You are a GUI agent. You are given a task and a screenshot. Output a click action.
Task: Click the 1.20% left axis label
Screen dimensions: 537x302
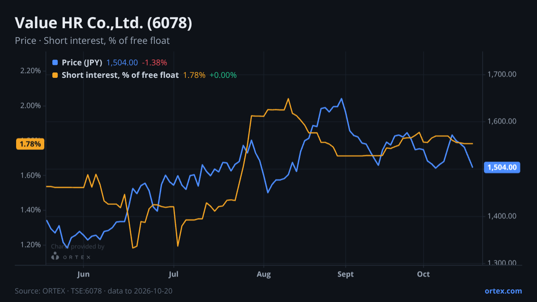click(x=30, y=245)
